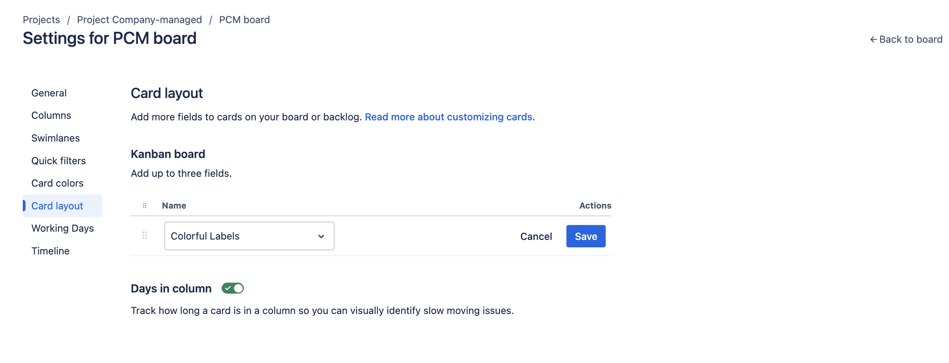Open Working Days settings
Image resolution: width=949 pixels, height=363 pixels.
click(x=63, y=229)
